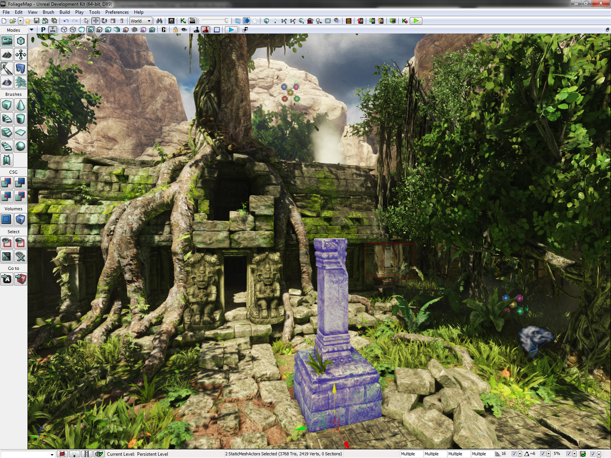Click 'Current Level: Persistent Level' status text
Screen dimensions: 611x458
coord(137,454)
